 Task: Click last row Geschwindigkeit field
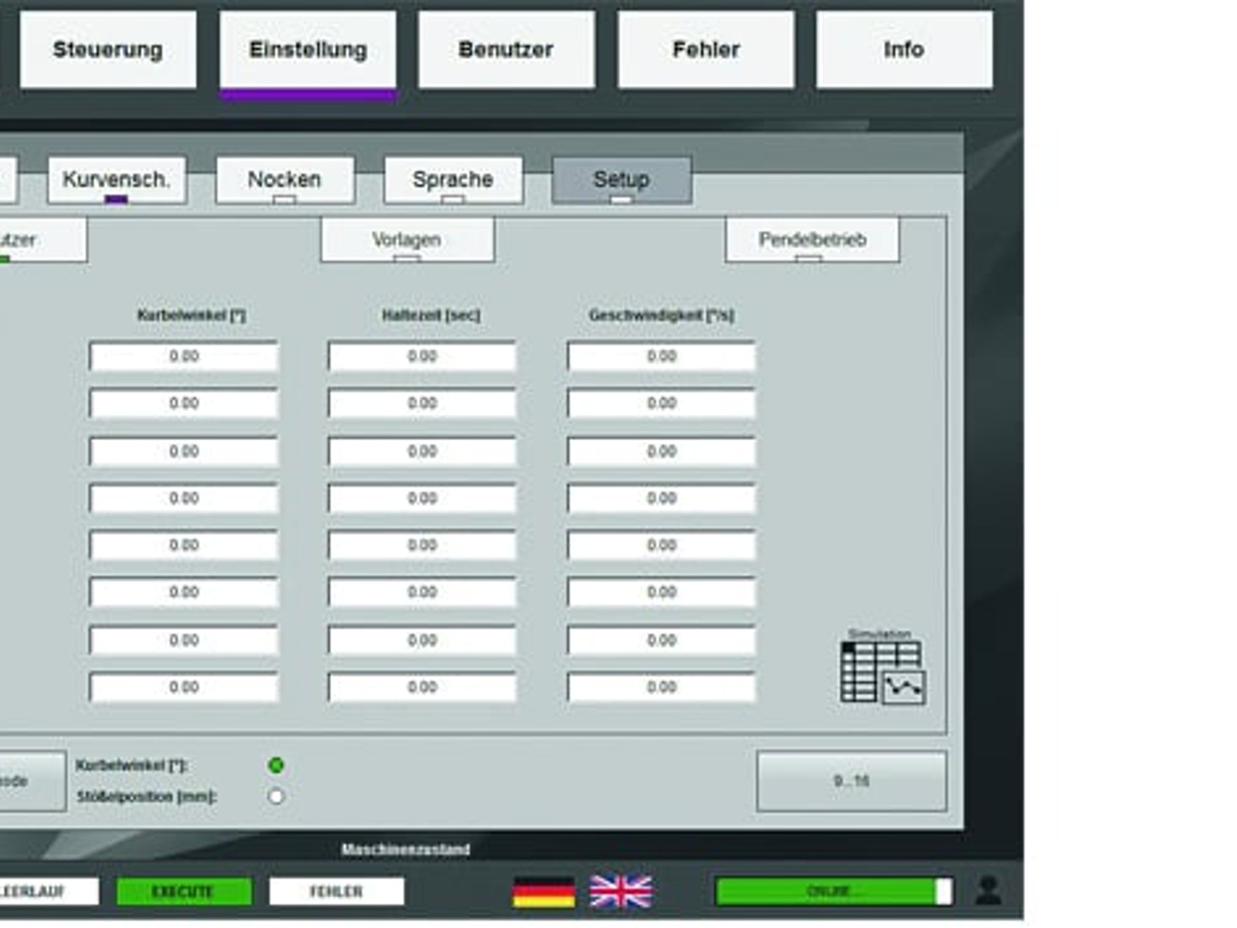[x=661, y=687]
